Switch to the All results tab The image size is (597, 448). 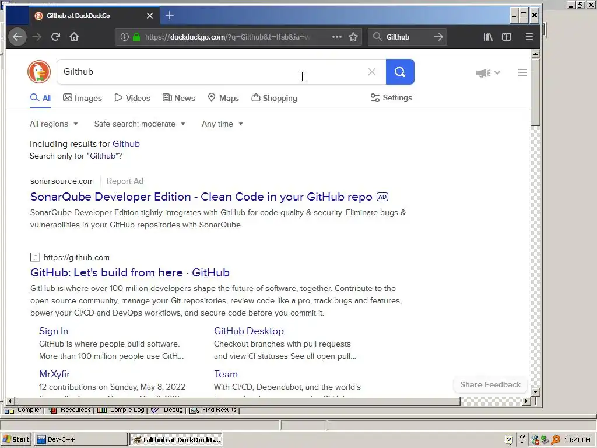coord(40,98)
